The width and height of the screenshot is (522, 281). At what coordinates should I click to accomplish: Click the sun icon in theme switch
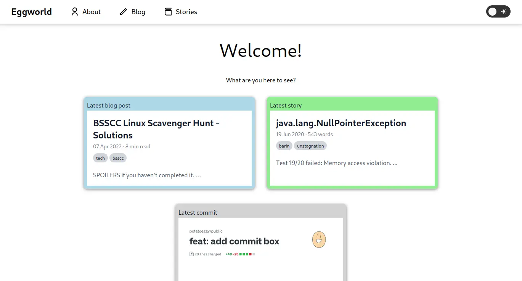pyautogui.click(x=504, y=12)
